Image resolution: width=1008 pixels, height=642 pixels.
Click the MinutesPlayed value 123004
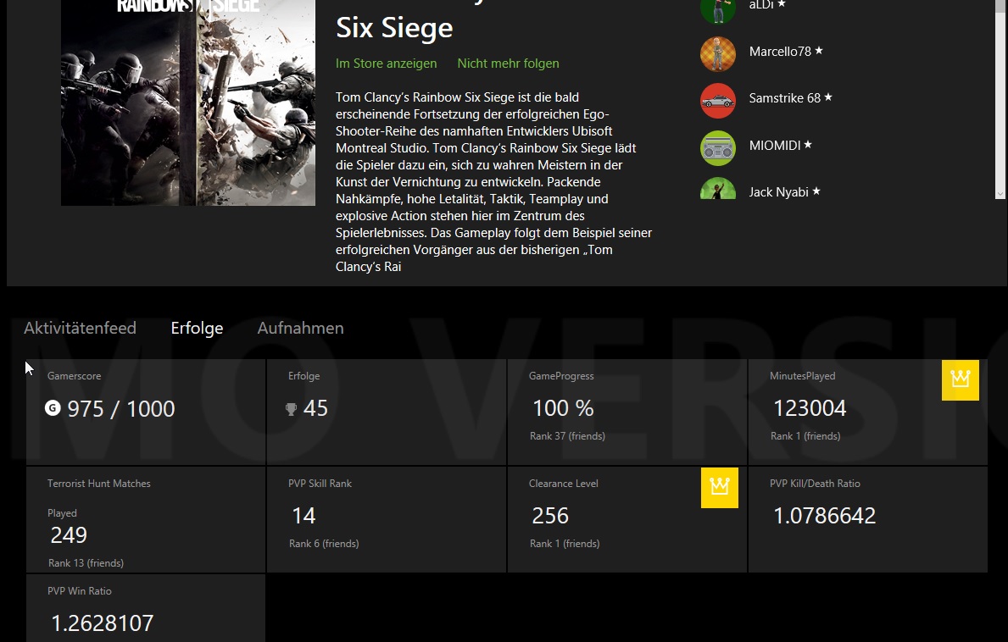click(810, 408)
